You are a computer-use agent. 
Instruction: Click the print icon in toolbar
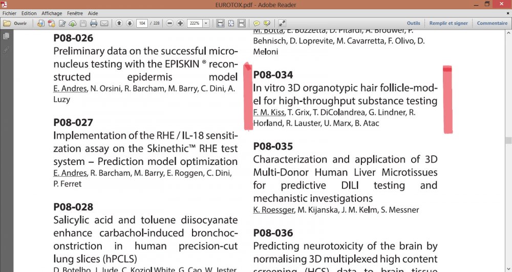click(94, 23)
